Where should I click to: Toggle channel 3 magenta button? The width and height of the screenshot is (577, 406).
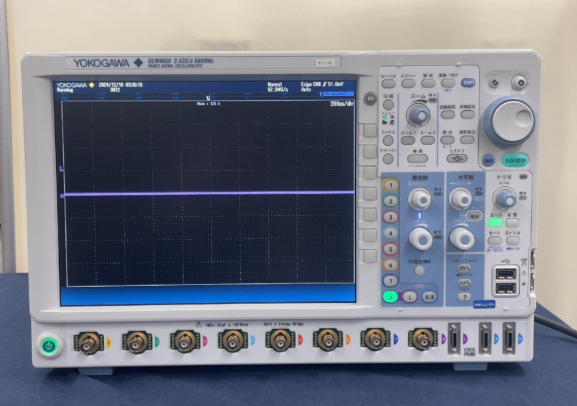[x=391, y=217]
